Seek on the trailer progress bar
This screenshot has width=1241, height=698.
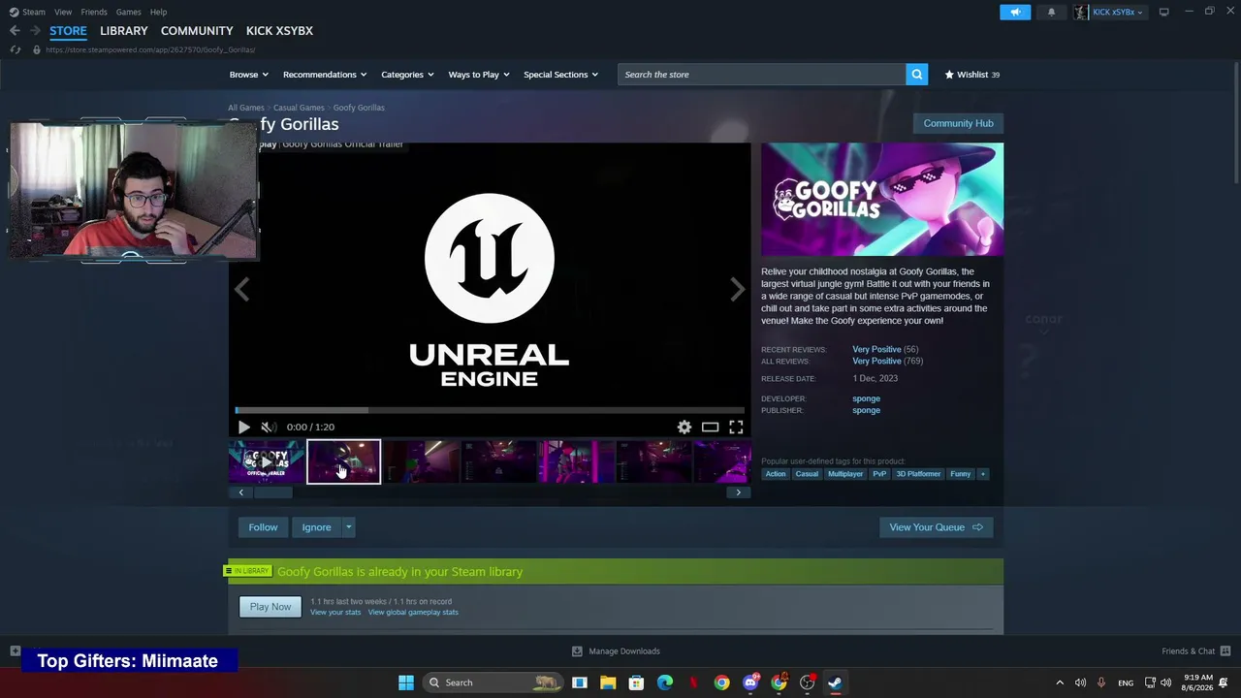click(x=490, y=410)
